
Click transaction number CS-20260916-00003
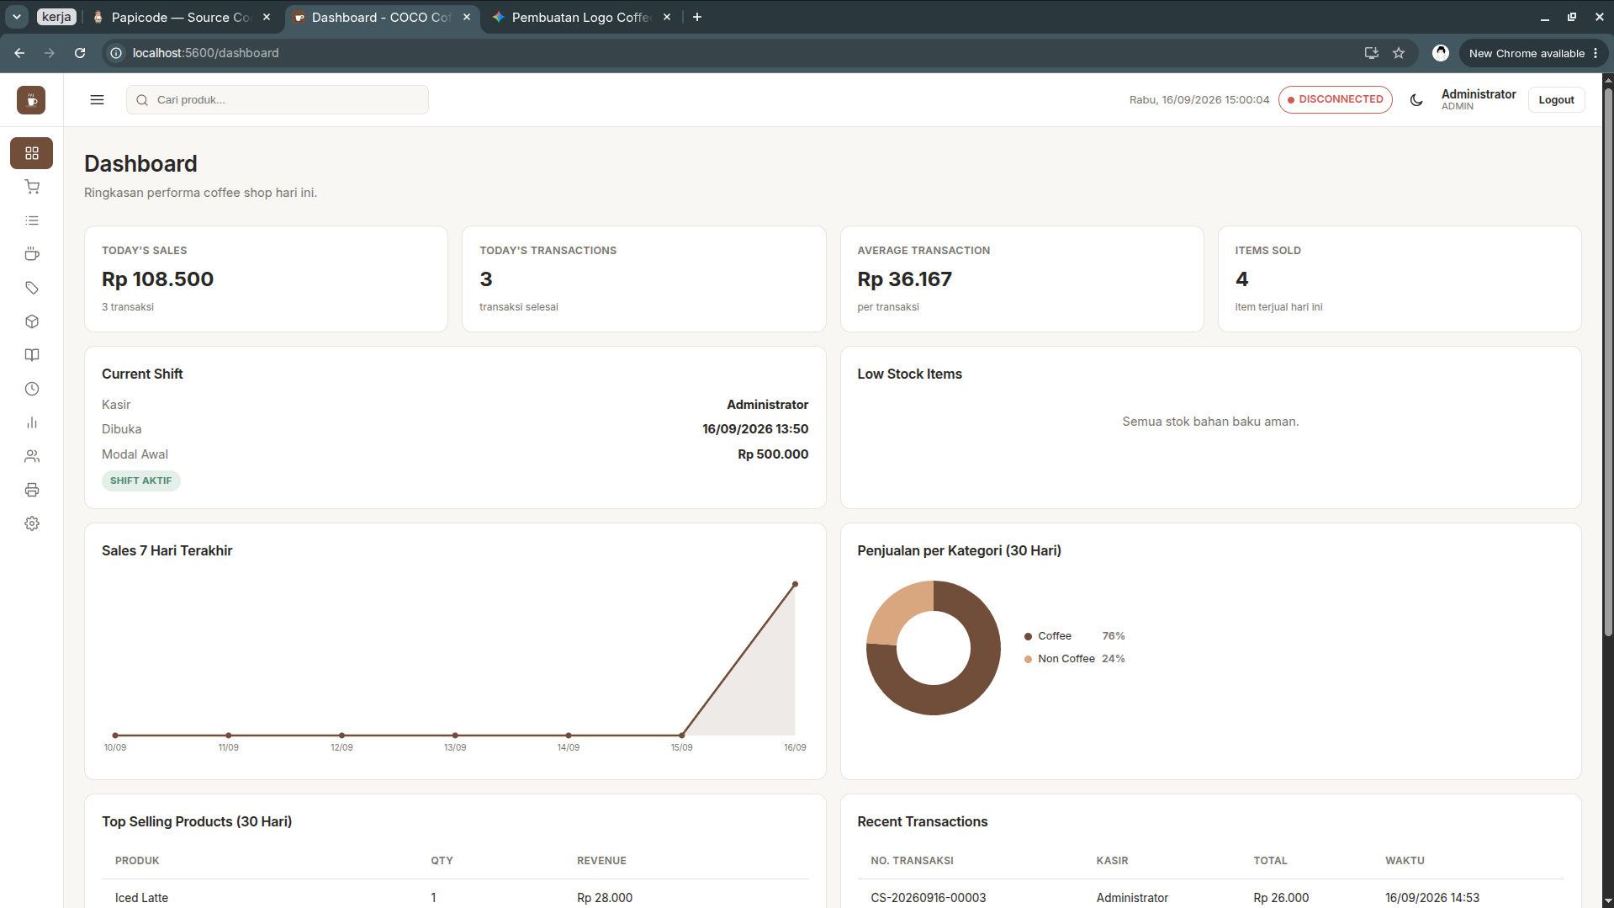(928, 898)
